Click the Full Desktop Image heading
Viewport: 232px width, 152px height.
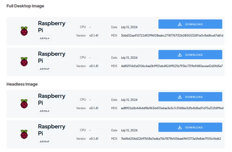(x=25, y=6)
